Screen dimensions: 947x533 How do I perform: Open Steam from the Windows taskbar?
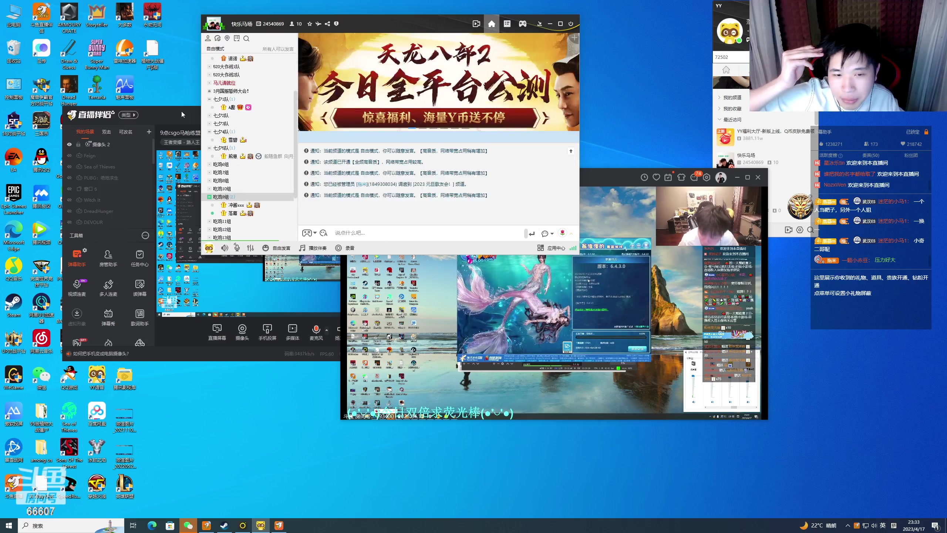tap(224, 526)
